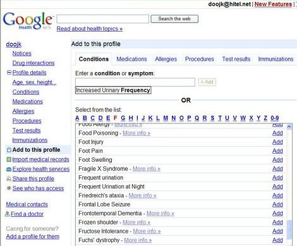Image resolution: width=297 pixels, height=246 pixels.
Task: Collapse the Profile details section
Action: click(9, 73)
